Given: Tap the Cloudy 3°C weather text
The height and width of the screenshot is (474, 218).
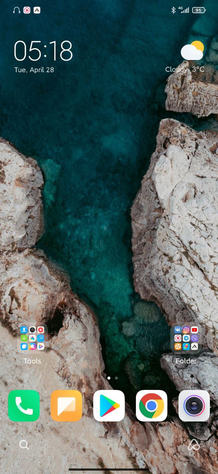Looking at the screenshot, I should point(185,69).
